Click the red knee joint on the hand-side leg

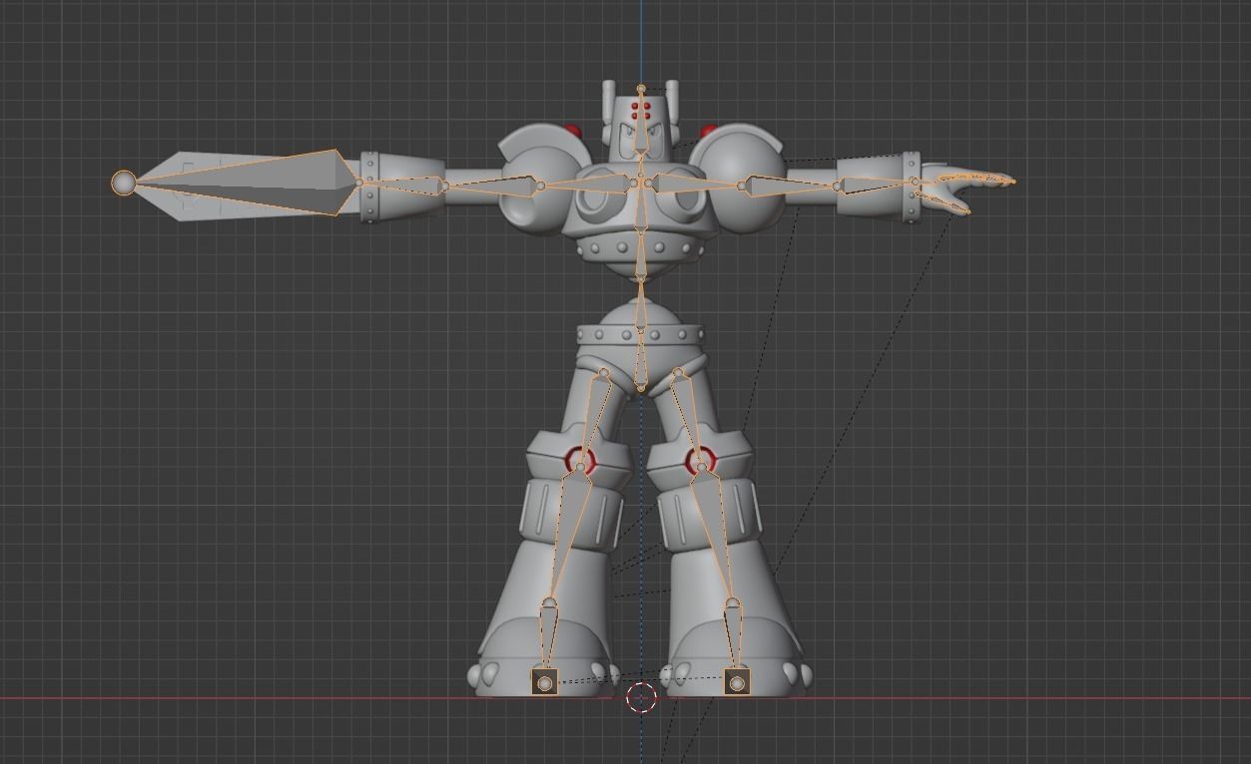tap(701, 461)
